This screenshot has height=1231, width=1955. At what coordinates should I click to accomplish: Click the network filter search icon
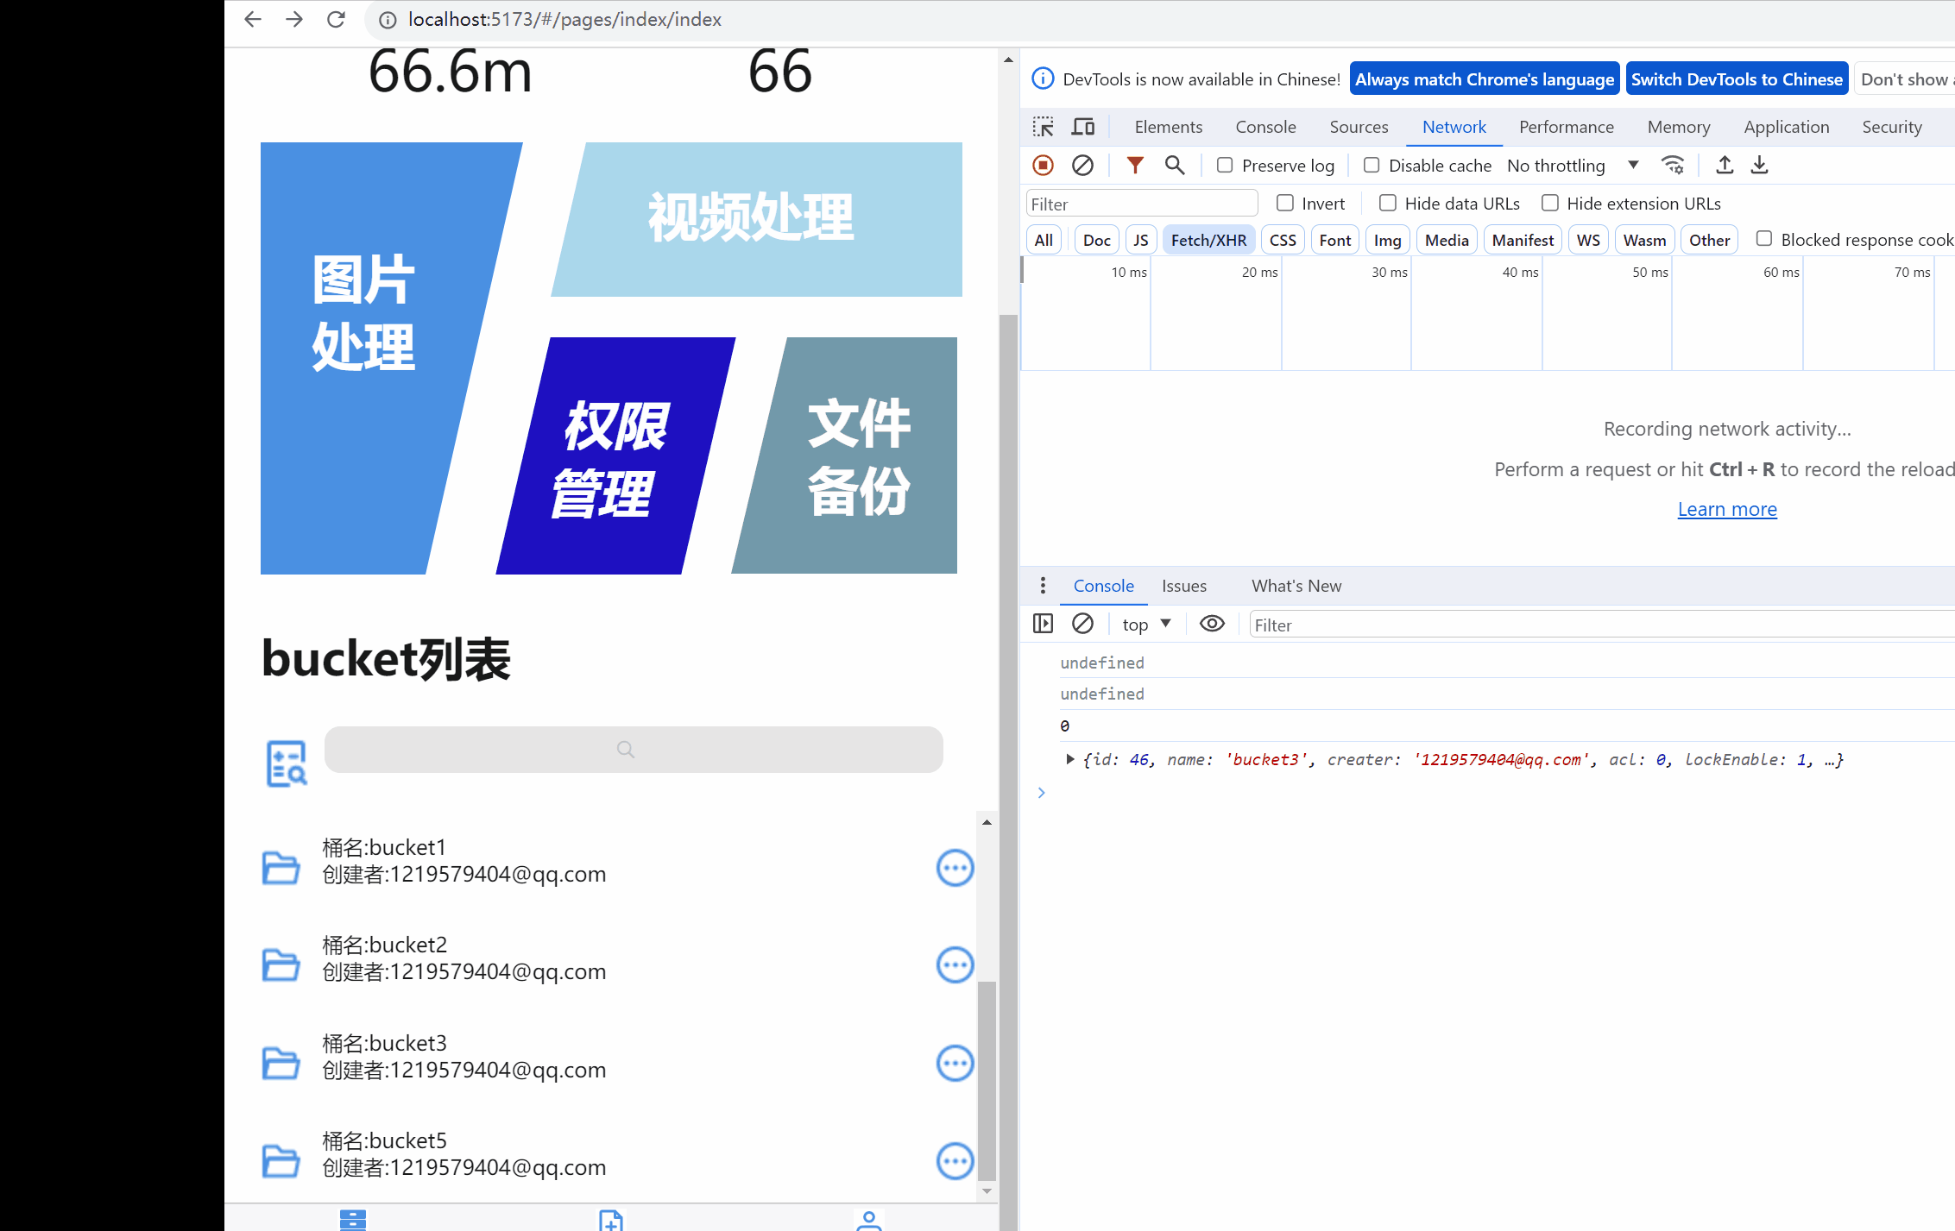click(x=1175, y=165)
